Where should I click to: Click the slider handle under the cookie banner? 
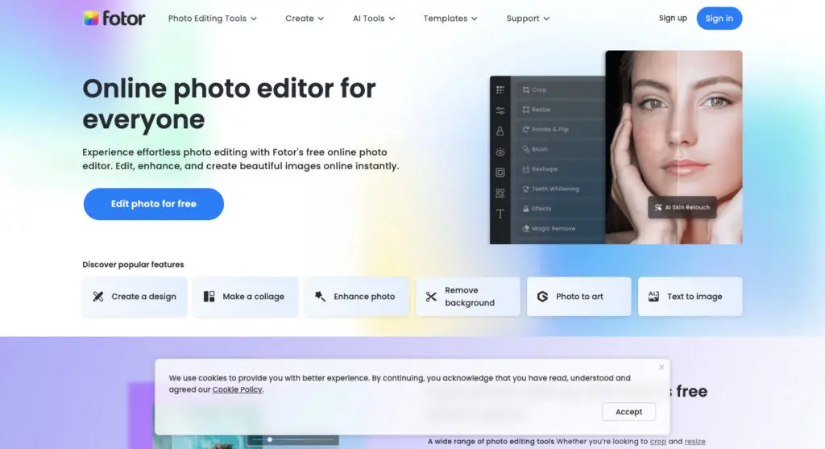point(270,439)
